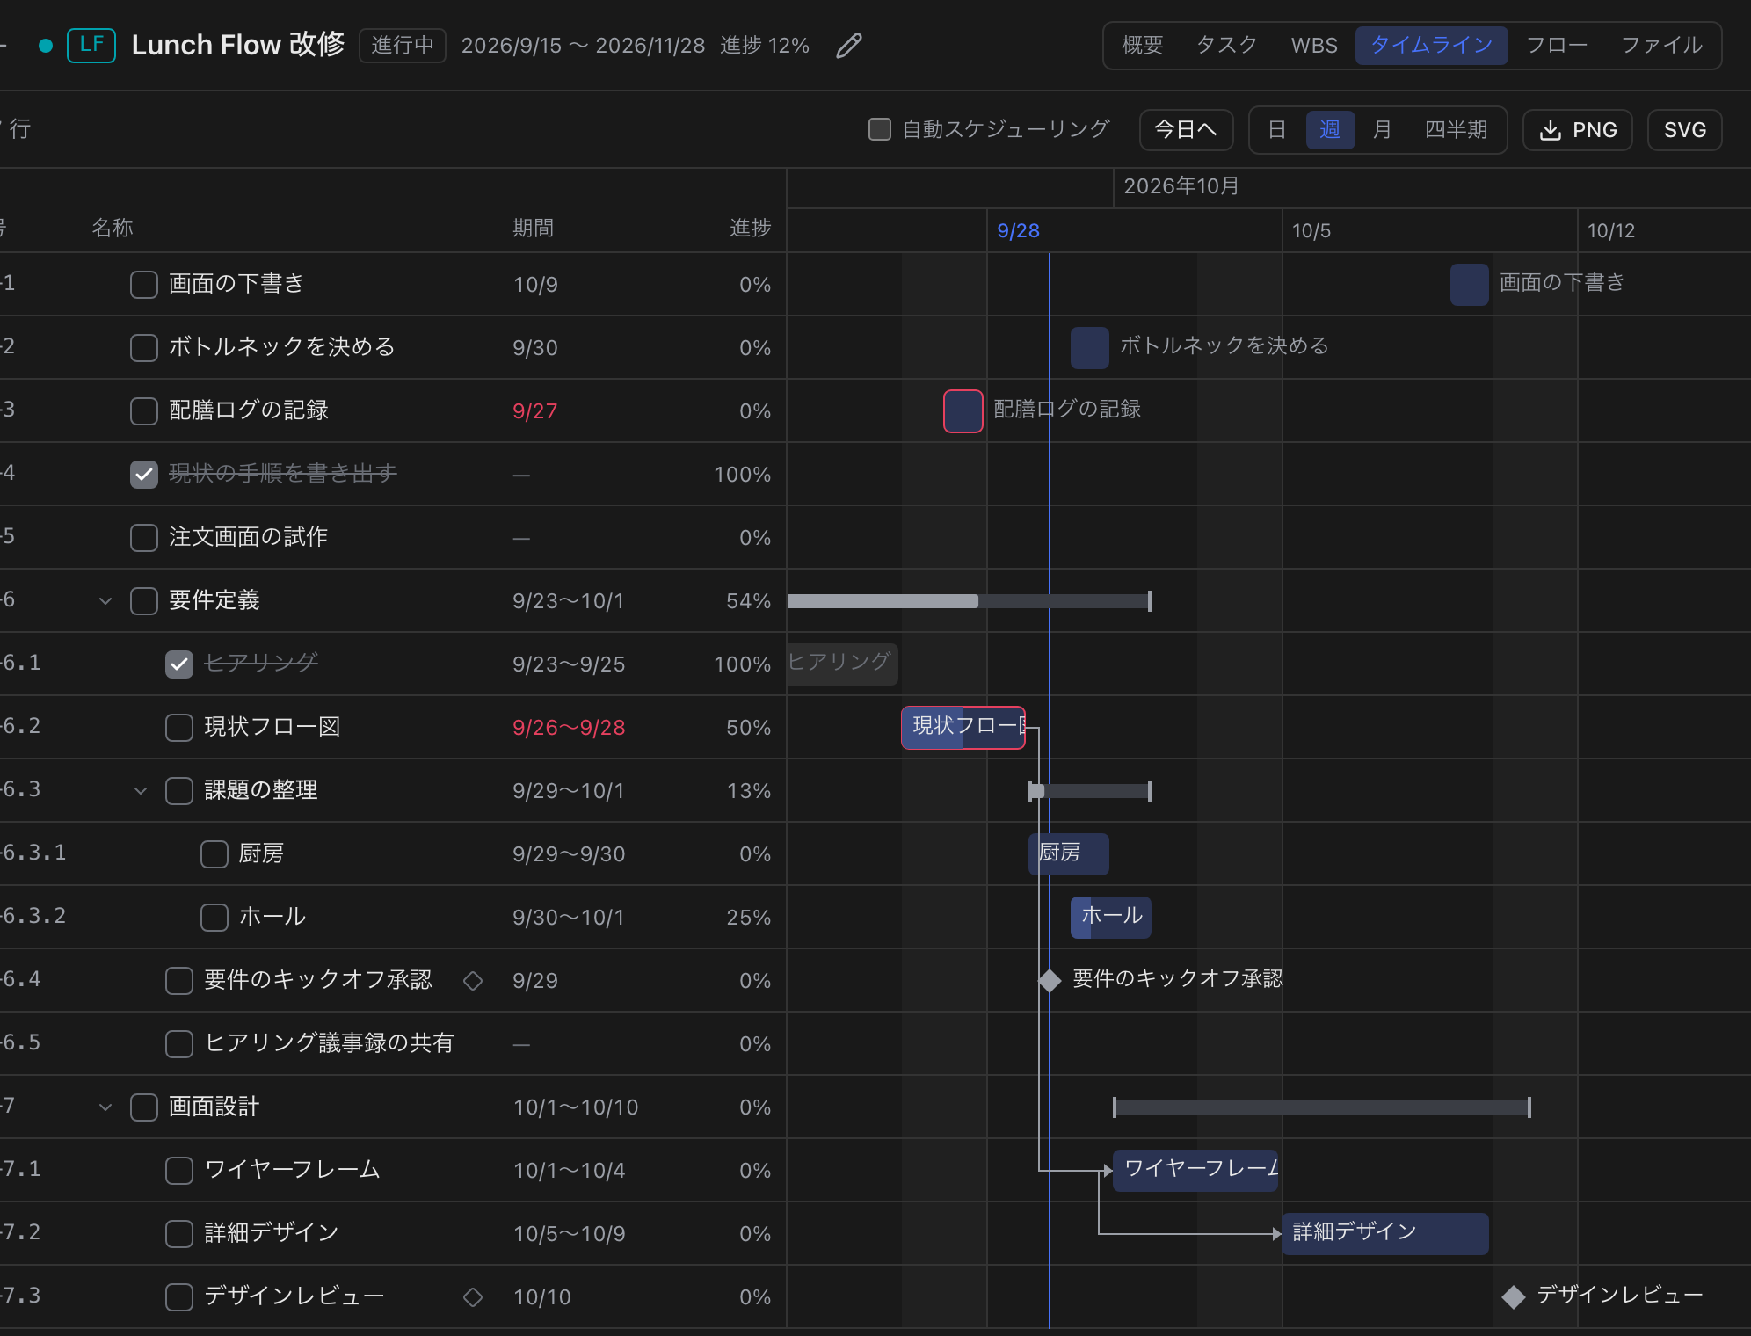Click the pencil edit icon beside project progress

coord(848,46)
